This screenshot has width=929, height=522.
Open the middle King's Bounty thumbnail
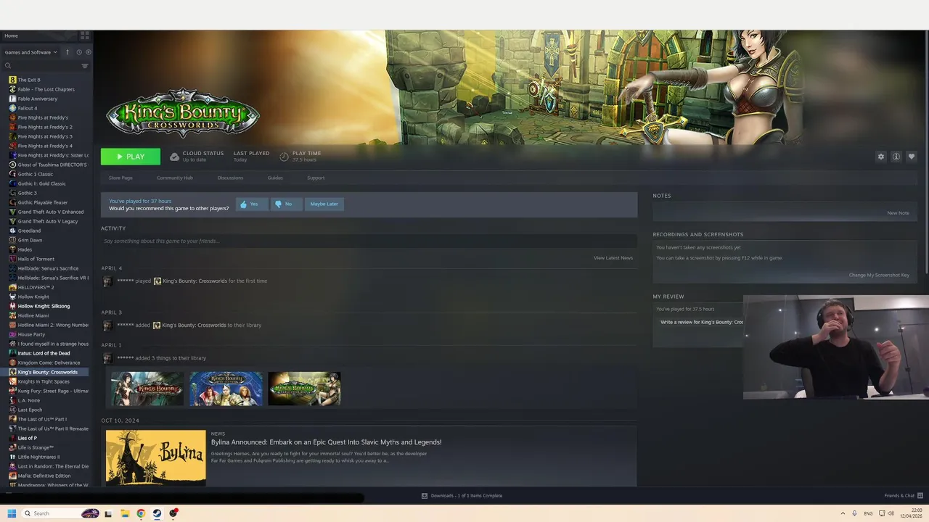point(226,389)
